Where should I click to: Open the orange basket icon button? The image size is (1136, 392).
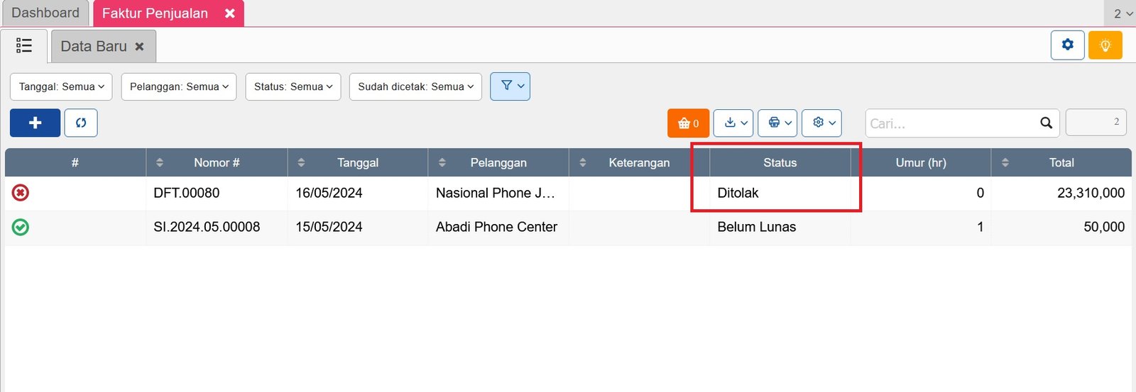(x=688, y=123)
